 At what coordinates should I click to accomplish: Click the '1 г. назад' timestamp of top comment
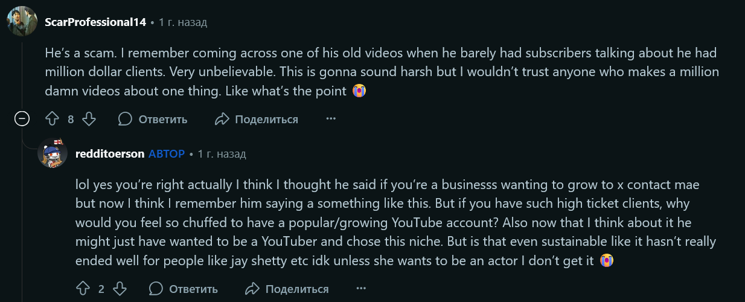182,22
